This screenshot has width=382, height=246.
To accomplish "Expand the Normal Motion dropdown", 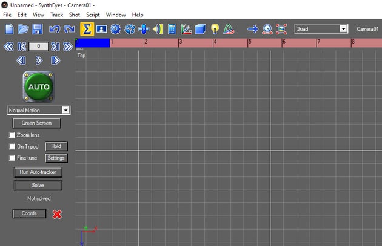I will point(65,110).
